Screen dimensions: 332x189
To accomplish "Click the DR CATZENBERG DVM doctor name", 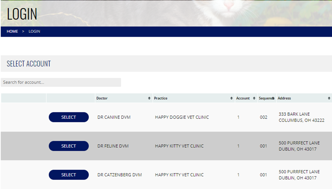I will pyautogui.click(x=120, y=175).
